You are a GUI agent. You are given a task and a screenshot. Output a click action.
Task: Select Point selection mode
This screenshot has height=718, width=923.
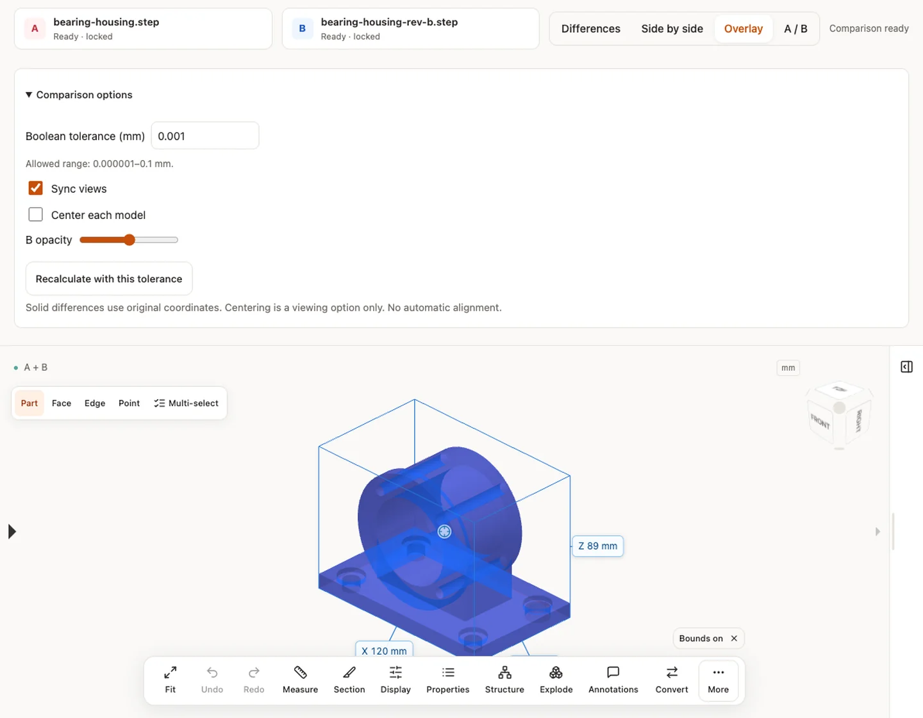129,403
